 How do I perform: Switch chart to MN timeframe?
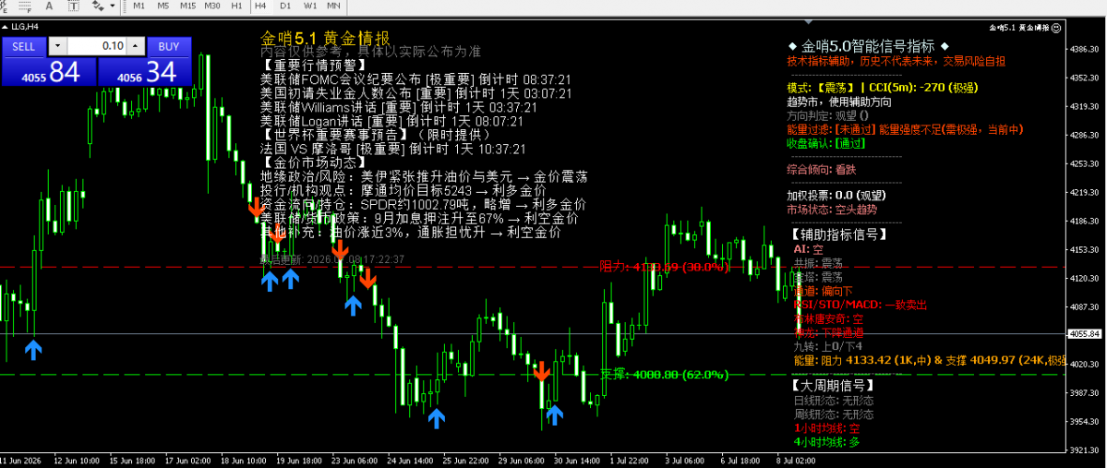pyautogui.click(x=333, y=6)
